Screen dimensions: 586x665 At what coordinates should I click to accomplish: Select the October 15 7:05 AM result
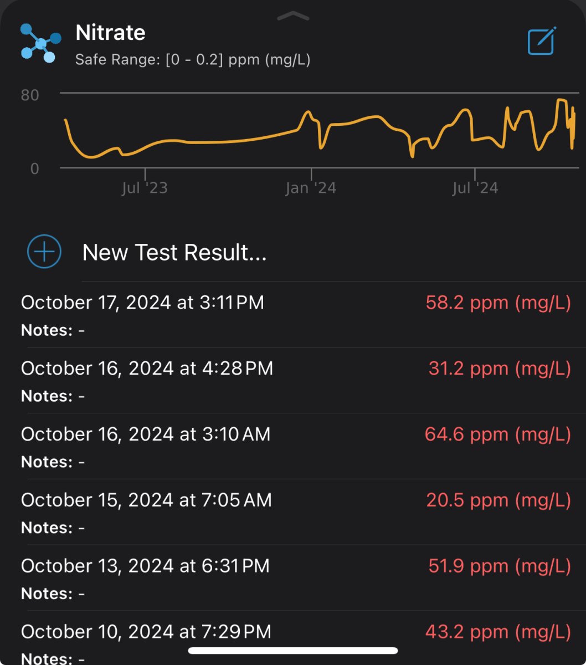coord(293,512)
